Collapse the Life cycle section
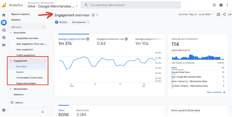Screen dimensions: 232x117 coord(43,27)
